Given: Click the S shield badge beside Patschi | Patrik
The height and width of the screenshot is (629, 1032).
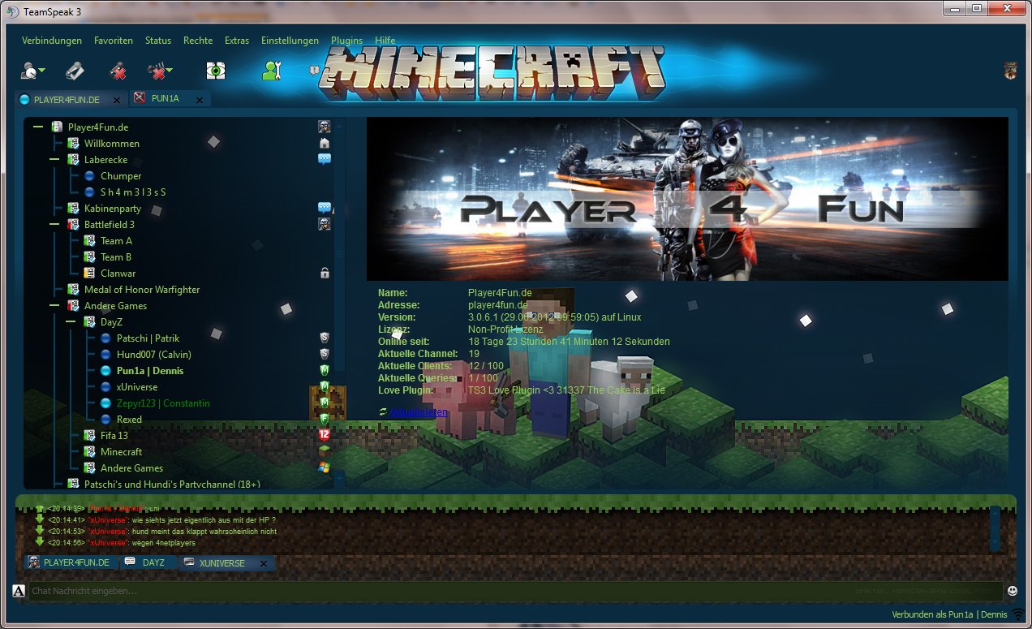Looking at the screenshot, I should [325, 338].
